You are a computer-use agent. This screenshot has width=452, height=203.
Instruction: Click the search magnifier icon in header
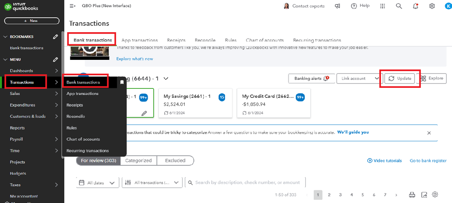399,6
